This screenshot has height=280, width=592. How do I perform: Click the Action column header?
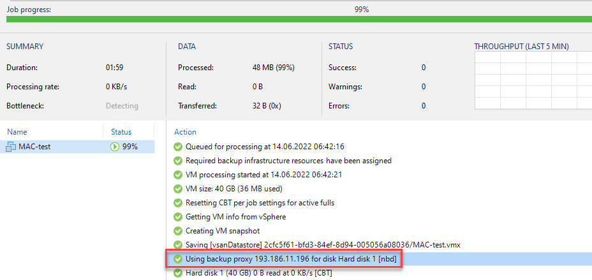185,132
